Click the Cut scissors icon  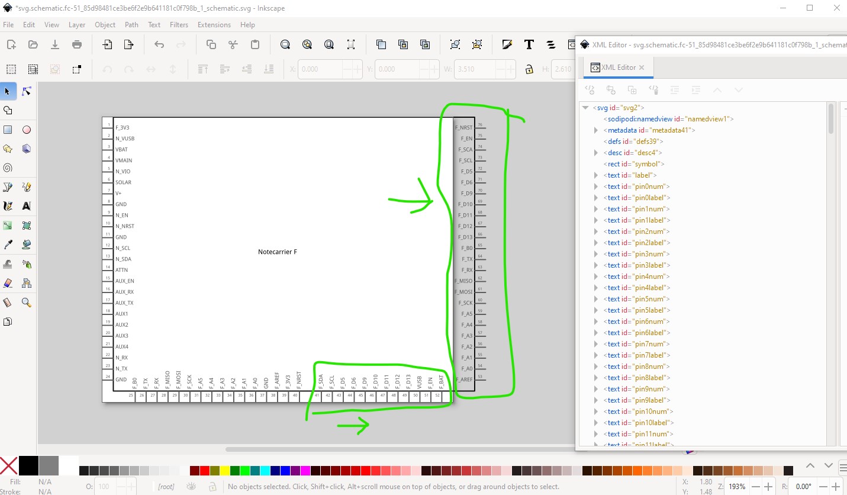233,44
